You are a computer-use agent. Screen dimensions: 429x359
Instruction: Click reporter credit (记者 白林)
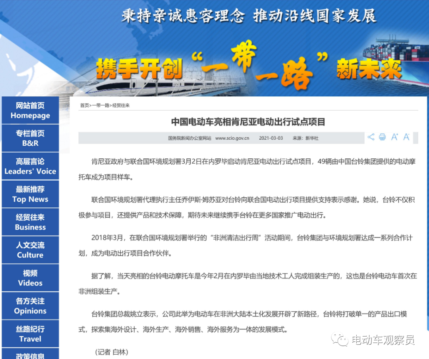(x=111, y=352)
